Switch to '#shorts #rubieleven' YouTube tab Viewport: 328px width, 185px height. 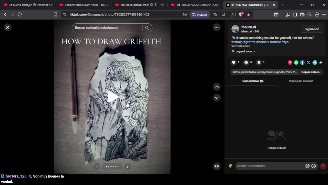point(84,5)
